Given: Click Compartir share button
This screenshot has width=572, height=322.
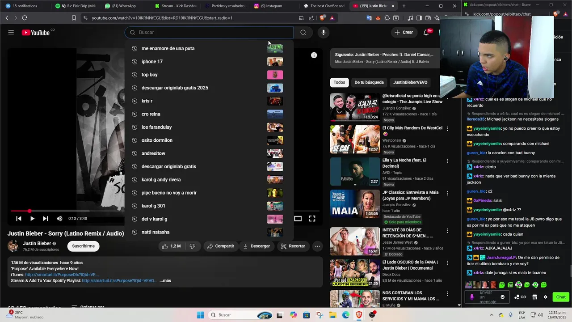Looking at the screenshot, I should [x=221, y=246].
